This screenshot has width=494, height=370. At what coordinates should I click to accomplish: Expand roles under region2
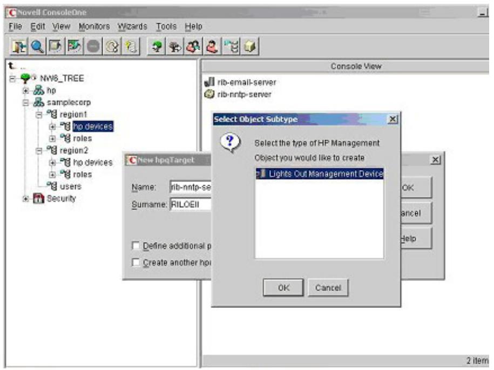coord(52,174)
